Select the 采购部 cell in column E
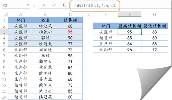The image size is (172, 100). click(x=106, y=50)
